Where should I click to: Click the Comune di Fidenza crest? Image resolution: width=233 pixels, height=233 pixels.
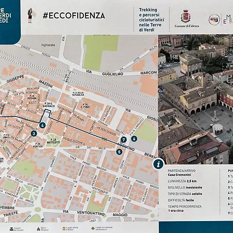(x=186, y=17)
